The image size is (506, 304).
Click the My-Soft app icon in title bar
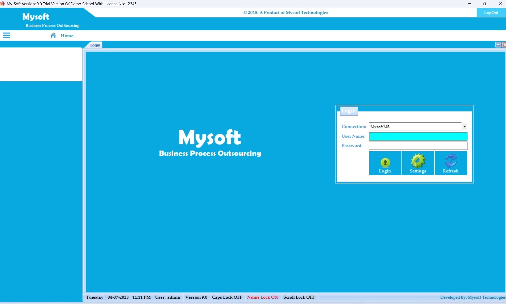coord(3,4)
